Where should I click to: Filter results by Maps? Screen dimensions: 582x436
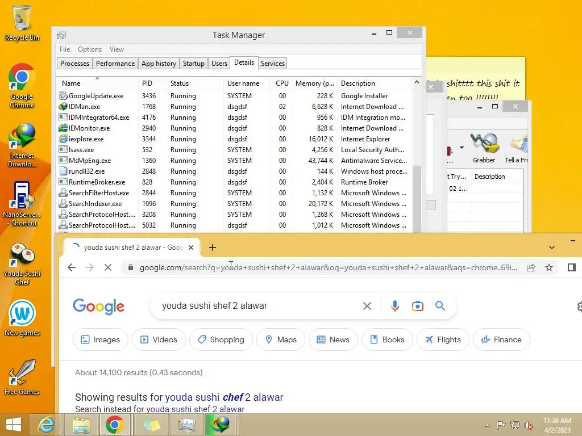pos(281,339)
